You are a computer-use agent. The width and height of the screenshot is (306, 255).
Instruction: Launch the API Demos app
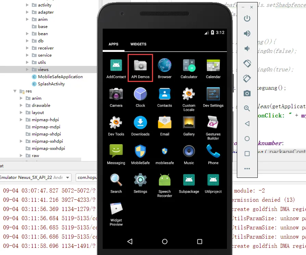[140, 68]
